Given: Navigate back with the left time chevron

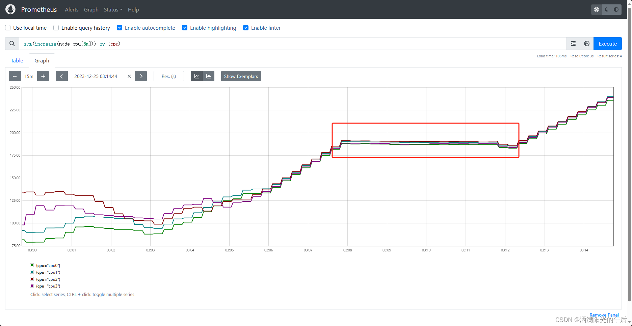Looking at the screenshot, I should click(61, 76).
